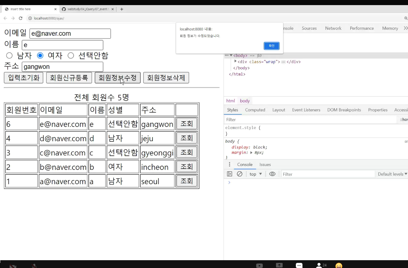The width and height of the screenshot is (408, 268).
Task: Expand the div class="wrap" node
Action: [x=235, y=62]
